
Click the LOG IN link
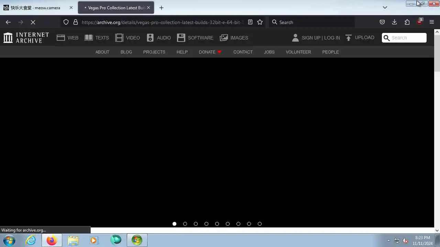pos(332,38)
